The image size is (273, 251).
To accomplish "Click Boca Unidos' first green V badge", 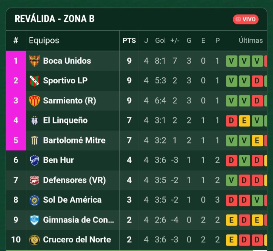I will (x=231, y=61).
